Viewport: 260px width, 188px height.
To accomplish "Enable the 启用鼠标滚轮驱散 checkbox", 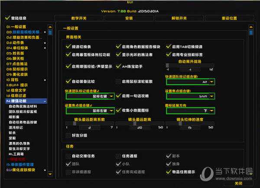I will click(118, 81).
